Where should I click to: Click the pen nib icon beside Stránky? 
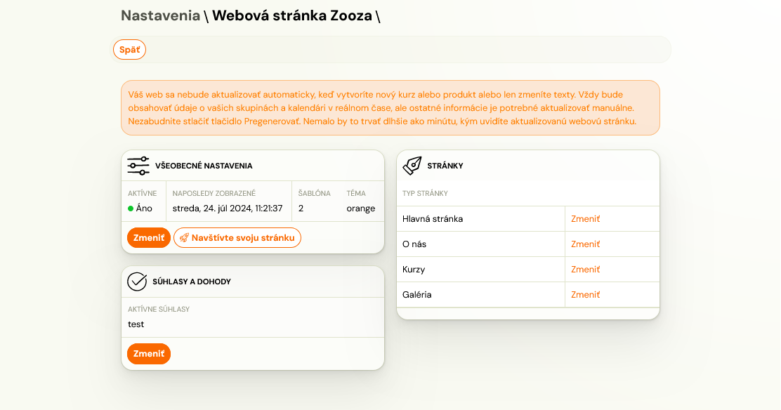(x=412, y=166)
